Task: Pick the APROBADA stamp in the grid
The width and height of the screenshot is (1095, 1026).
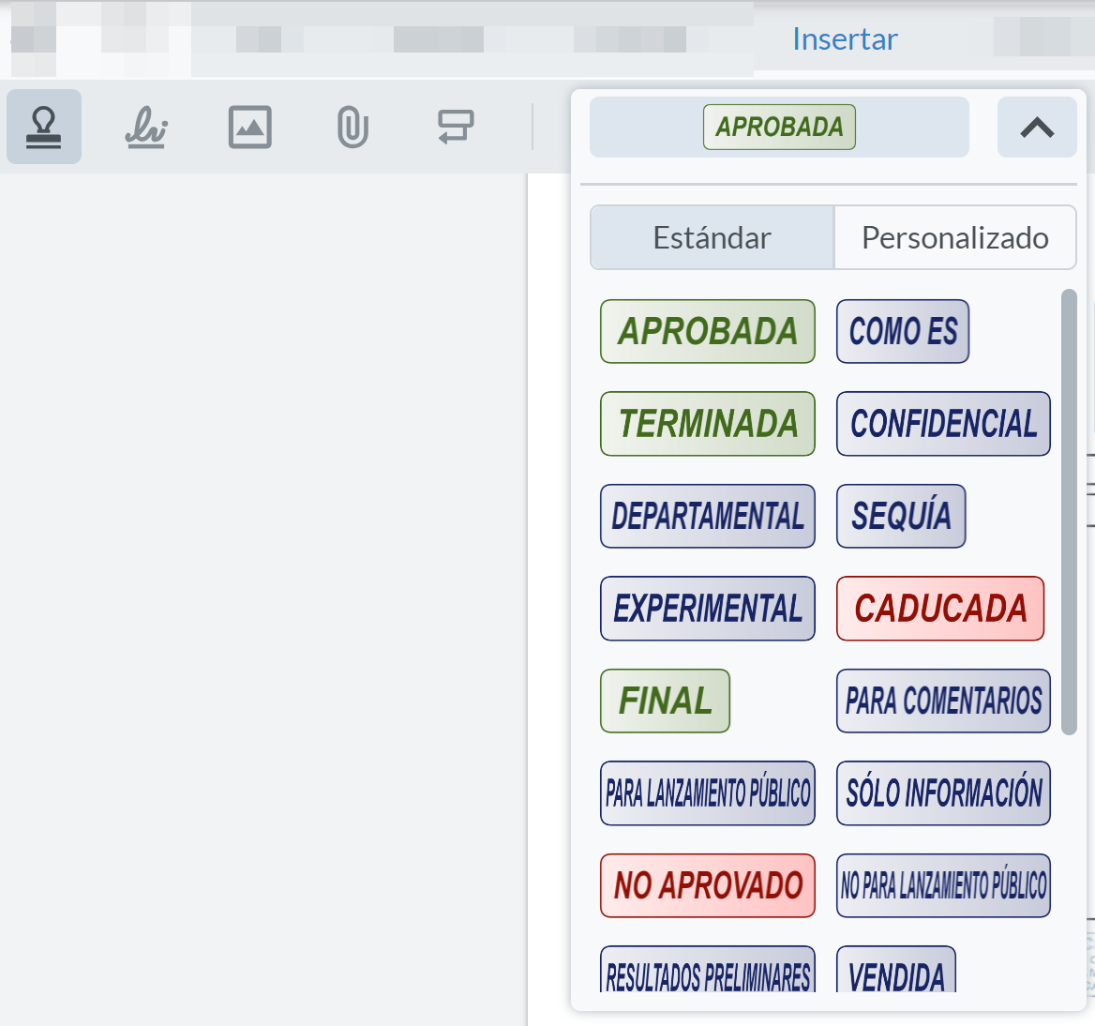Action: 708,331
